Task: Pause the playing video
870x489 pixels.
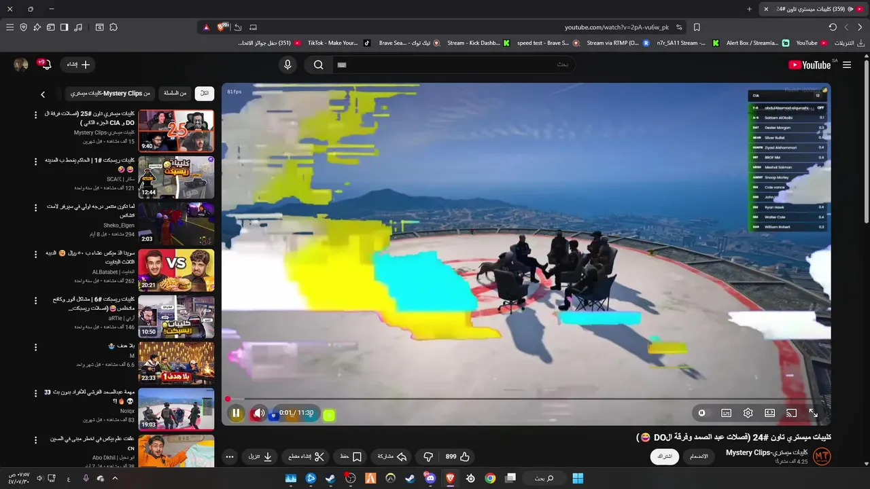Action: coord(236,413)
